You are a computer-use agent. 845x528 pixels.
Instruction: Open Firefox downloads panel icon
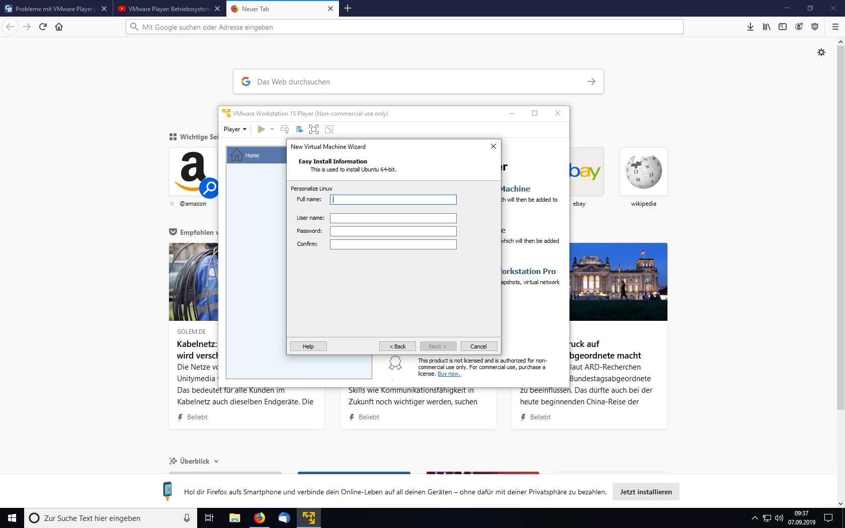[x=750, y=27]
